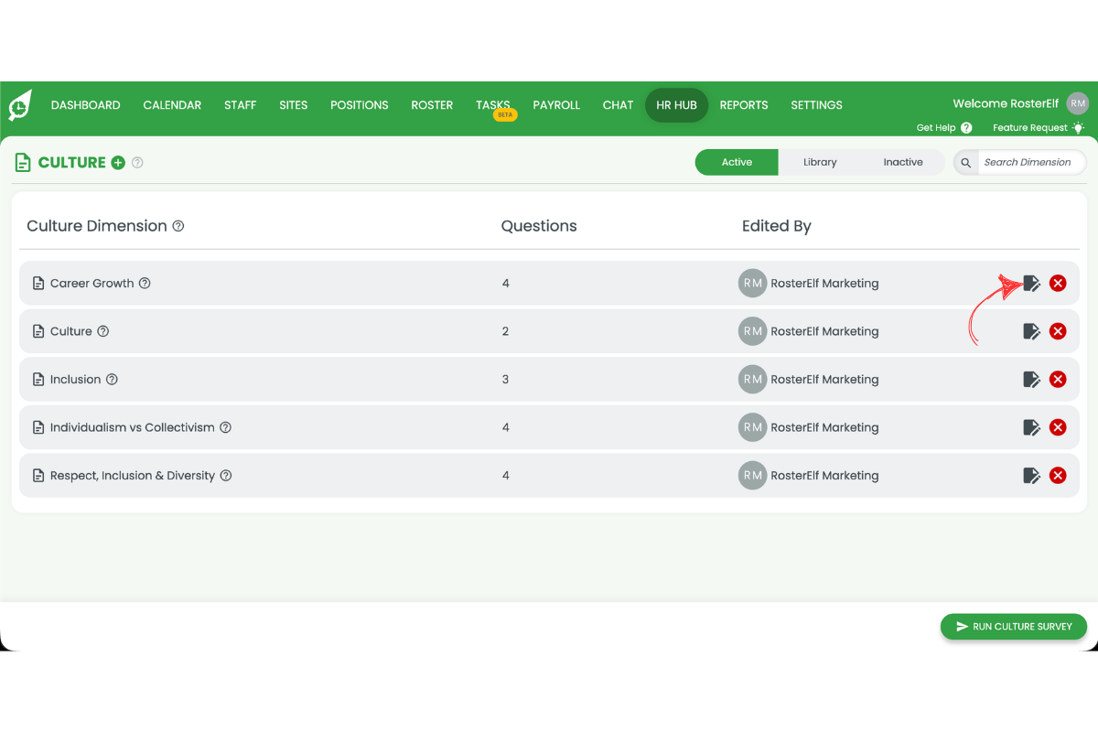
Task: Delete the Respect, Inclusion & Diversity dimension
Action: point(1058,476)
